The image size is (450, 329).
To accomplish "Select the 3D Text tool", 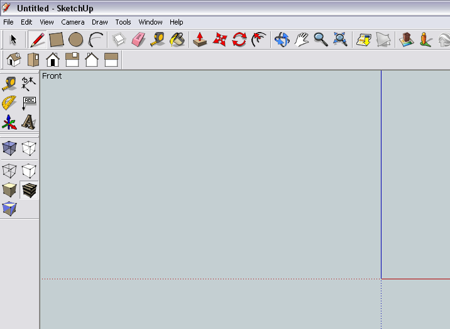I will (29, 122).
